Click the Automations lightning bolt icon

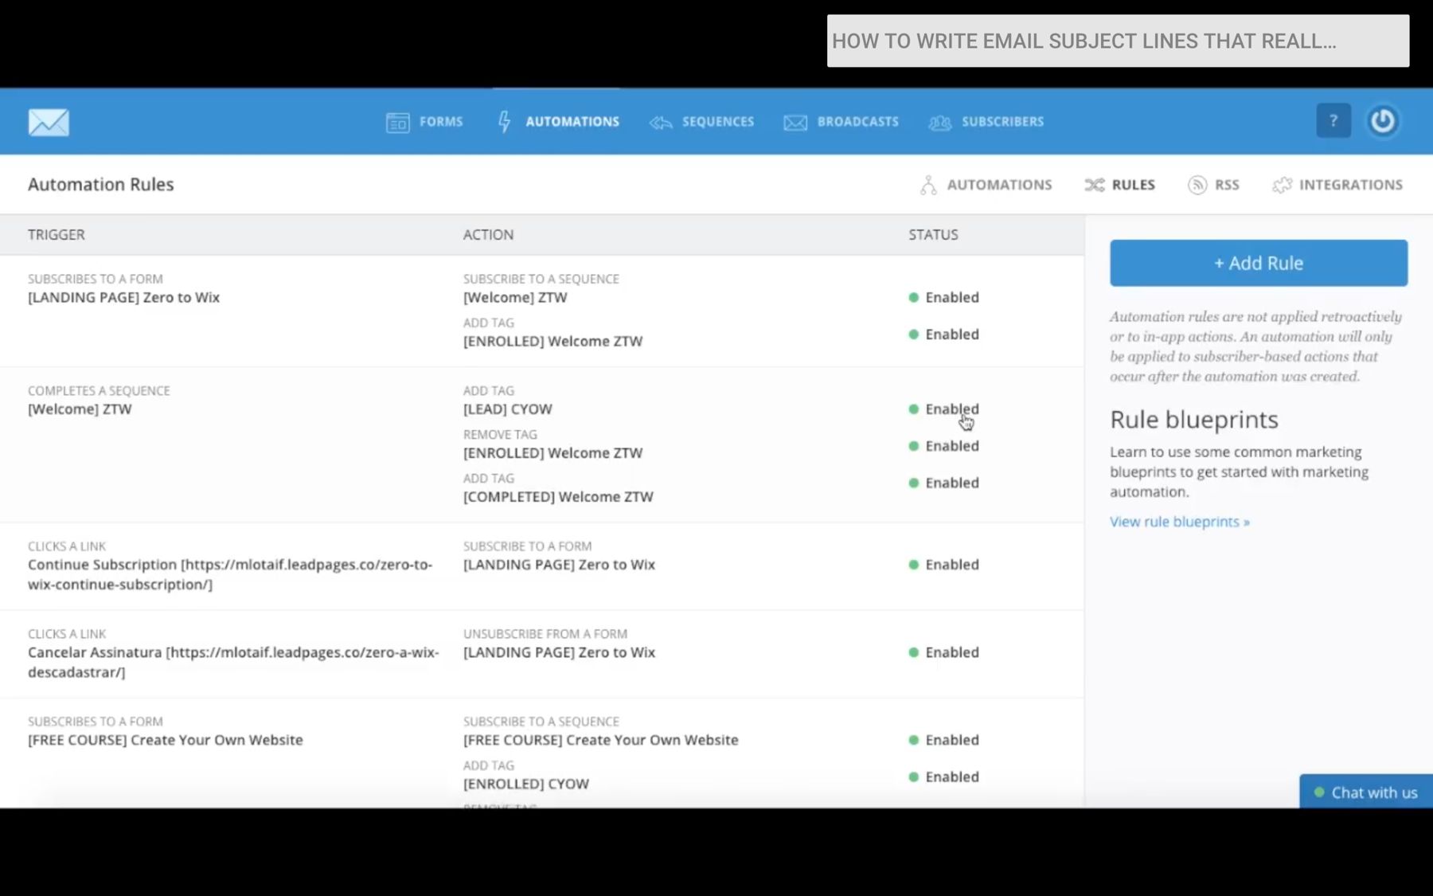(505, 122)
